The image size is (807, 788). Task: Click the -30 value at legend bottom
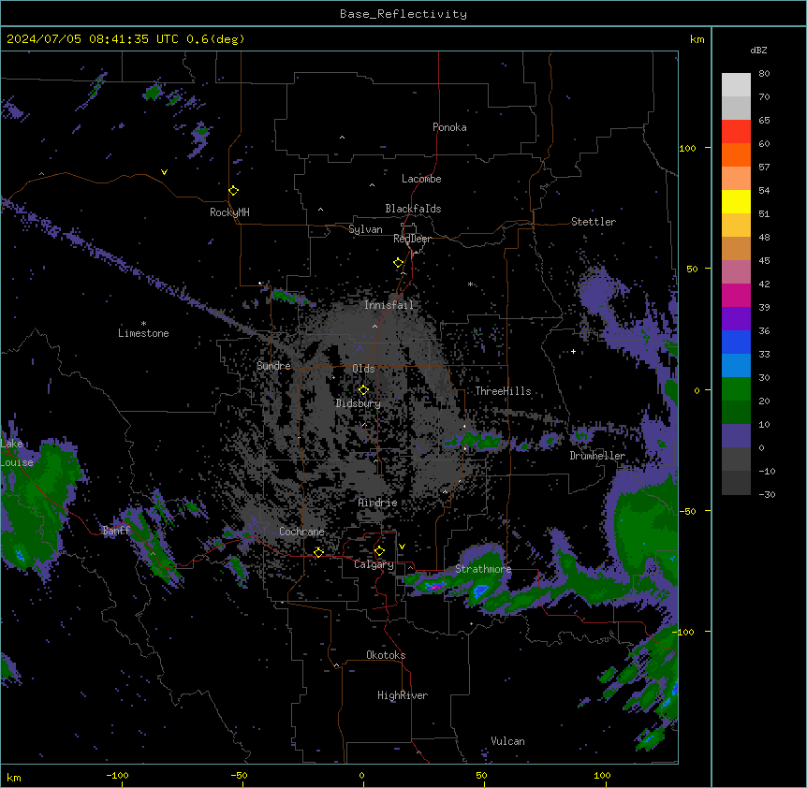point(767,494)
